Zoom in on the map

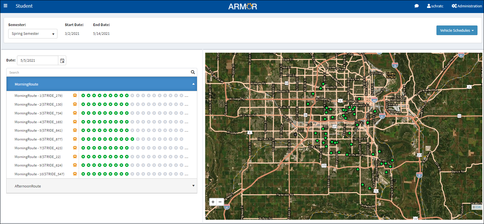coord(213,202)
